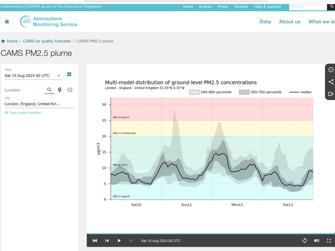Step forward one frame in player
Screen dimensions: 335x251
pos(131,241)
